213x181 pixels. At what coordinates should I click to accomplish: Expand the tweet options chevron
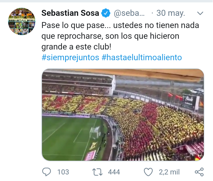tap(200, 13)
